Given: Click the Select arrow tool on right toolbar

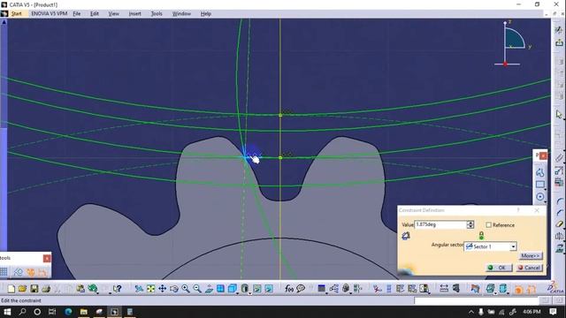Looking at the screenshot, I should (x=559, y=115).
